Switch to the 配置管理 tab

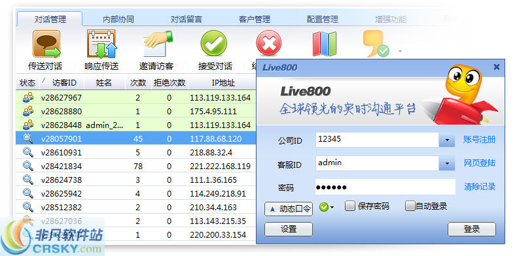click(x=323, y=20)
